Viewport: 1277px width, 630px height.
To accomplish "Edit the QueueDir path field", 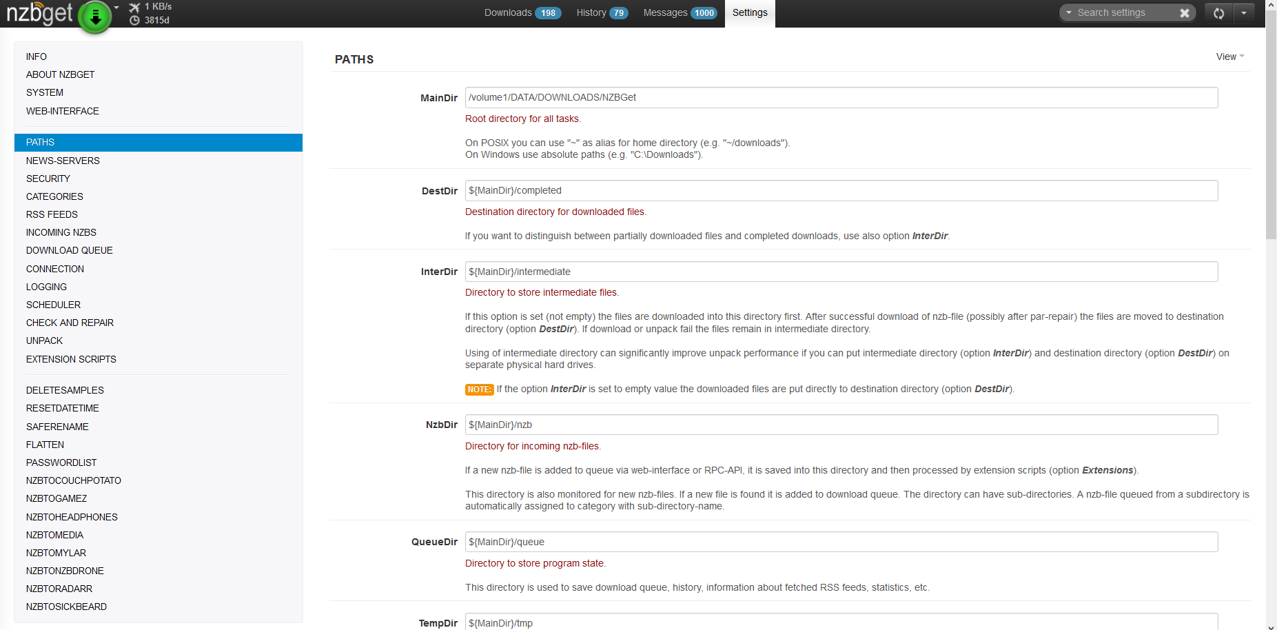I will pos(841,542).
